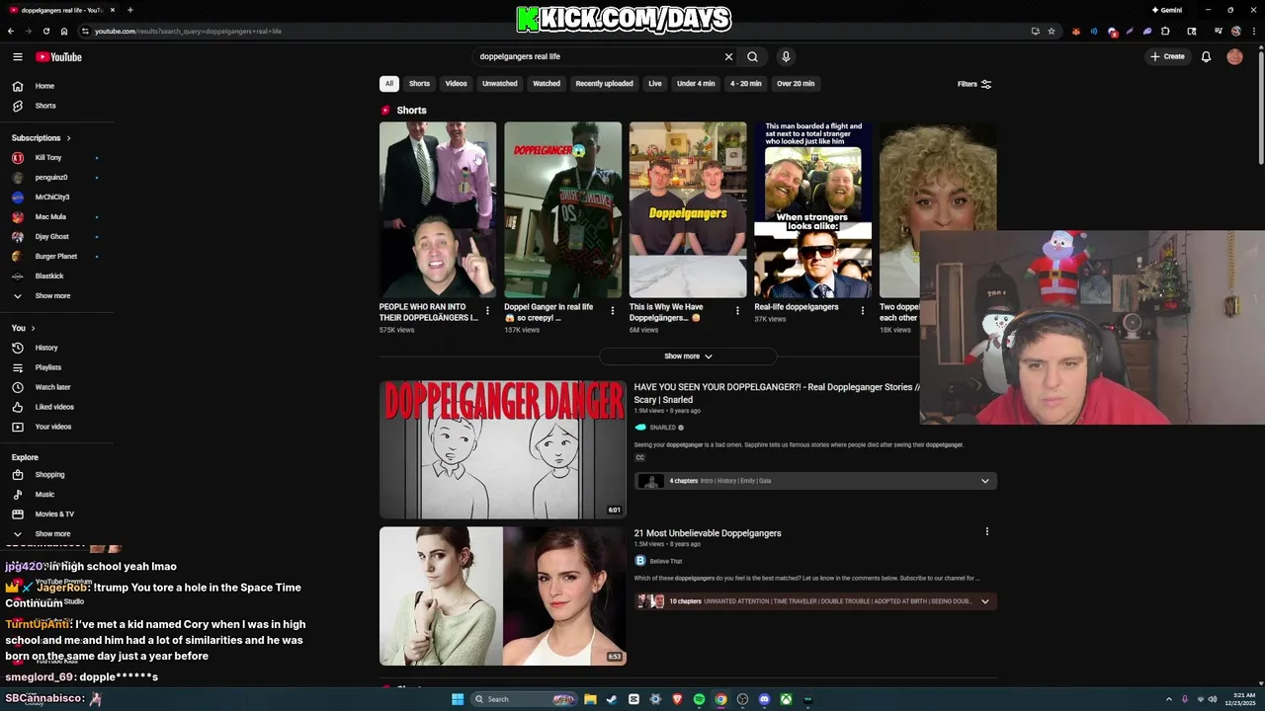Viewport: 1265px width, 711px height.
Task: Open the Believe That channel link
Action: 665,561
